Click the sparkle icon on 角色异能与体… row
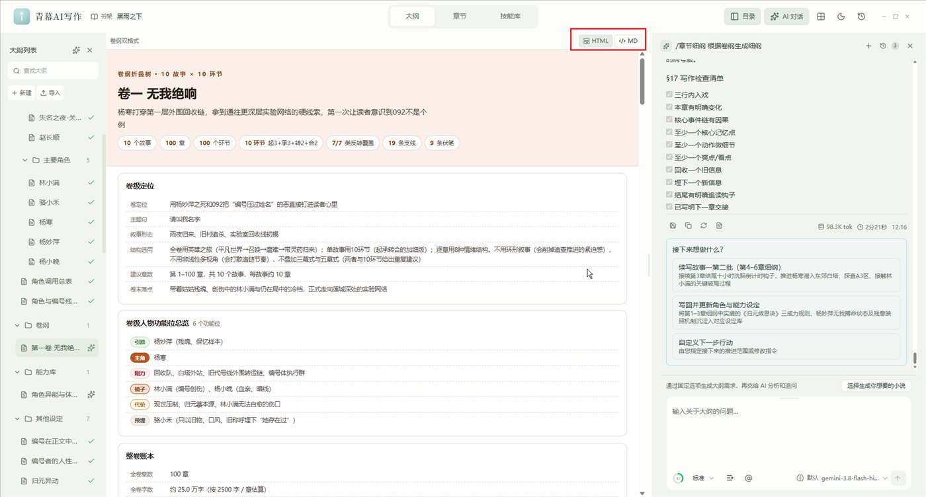 coord(91,395)
